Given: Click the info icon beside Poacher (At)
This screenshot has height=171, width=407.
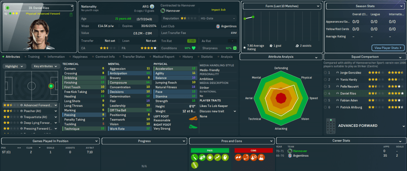Looking at the screenshot, I should (x=21, y=111).
